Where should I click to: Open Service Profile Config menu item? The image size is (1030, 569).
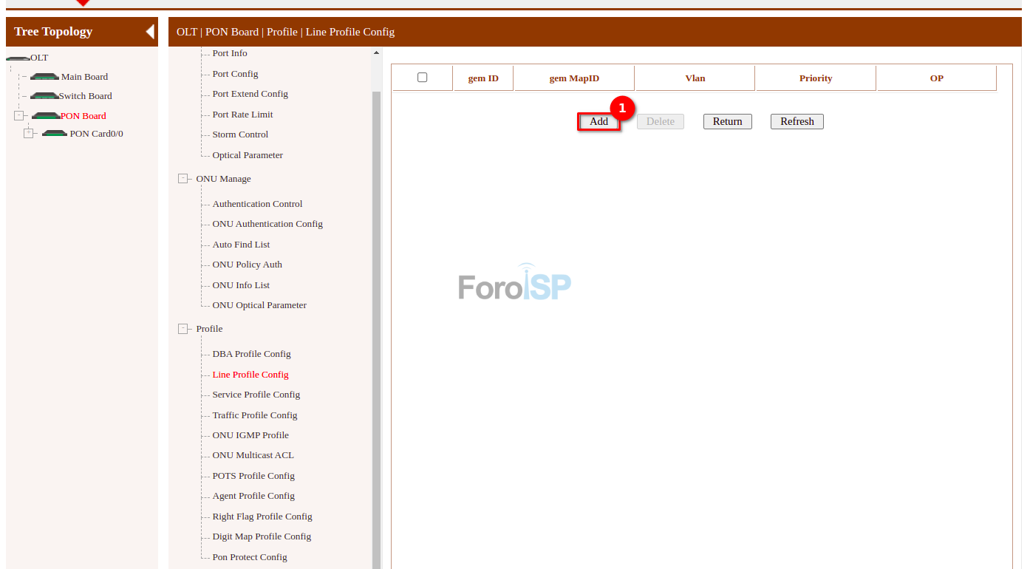[256, 395]
